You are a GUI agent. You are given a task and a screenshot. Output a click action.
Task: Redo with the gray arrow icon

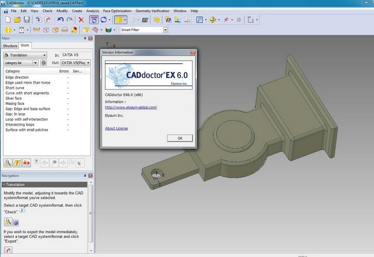(70, 20)
